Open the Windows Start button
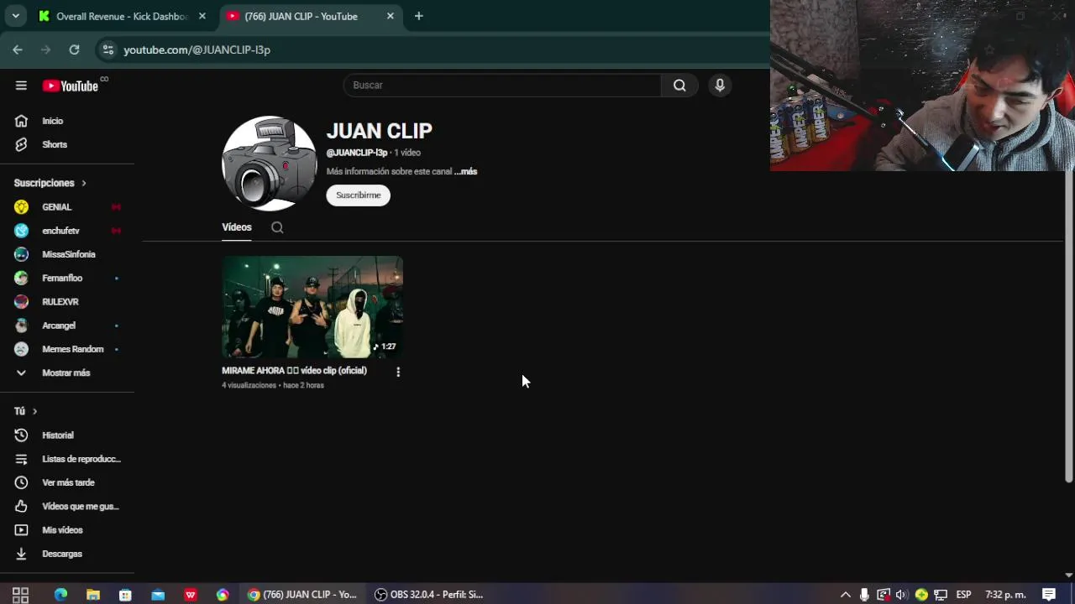 [21, 595]
